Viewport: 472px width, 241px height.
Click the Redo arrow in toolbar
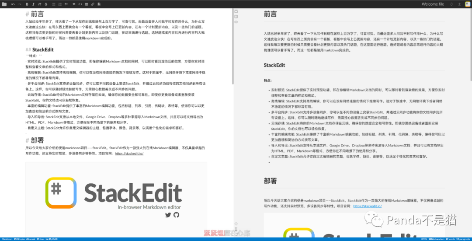coord(19,4)
